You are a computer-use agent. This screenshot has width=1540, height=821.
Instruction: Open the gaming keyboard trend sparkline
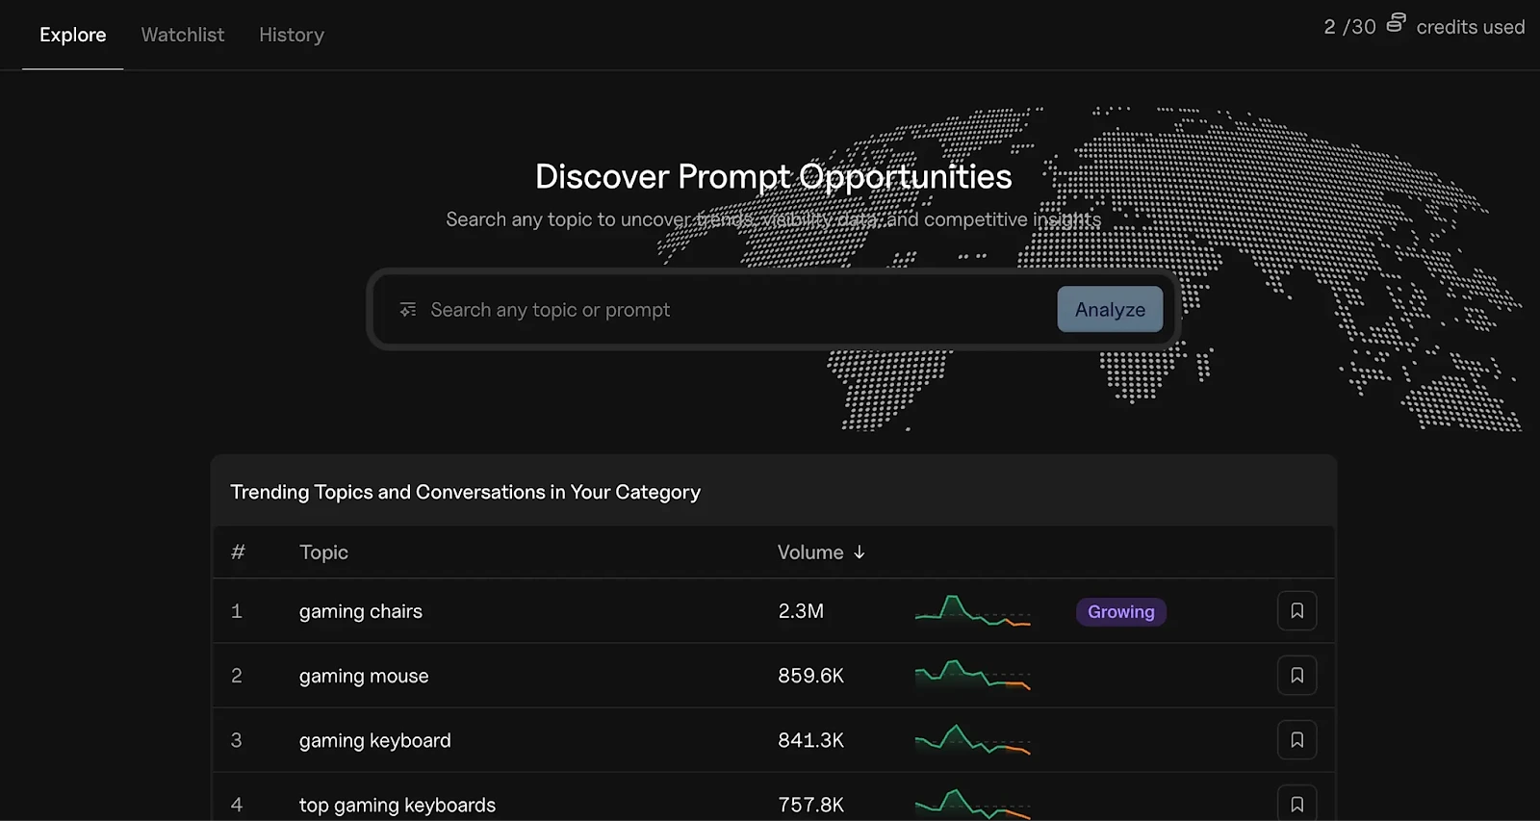(x=972, y=740)
